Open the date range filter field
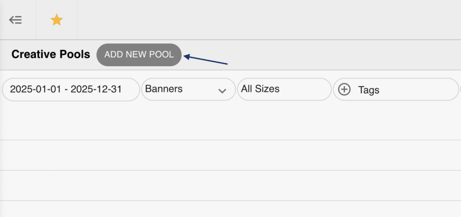 [71, 89]
